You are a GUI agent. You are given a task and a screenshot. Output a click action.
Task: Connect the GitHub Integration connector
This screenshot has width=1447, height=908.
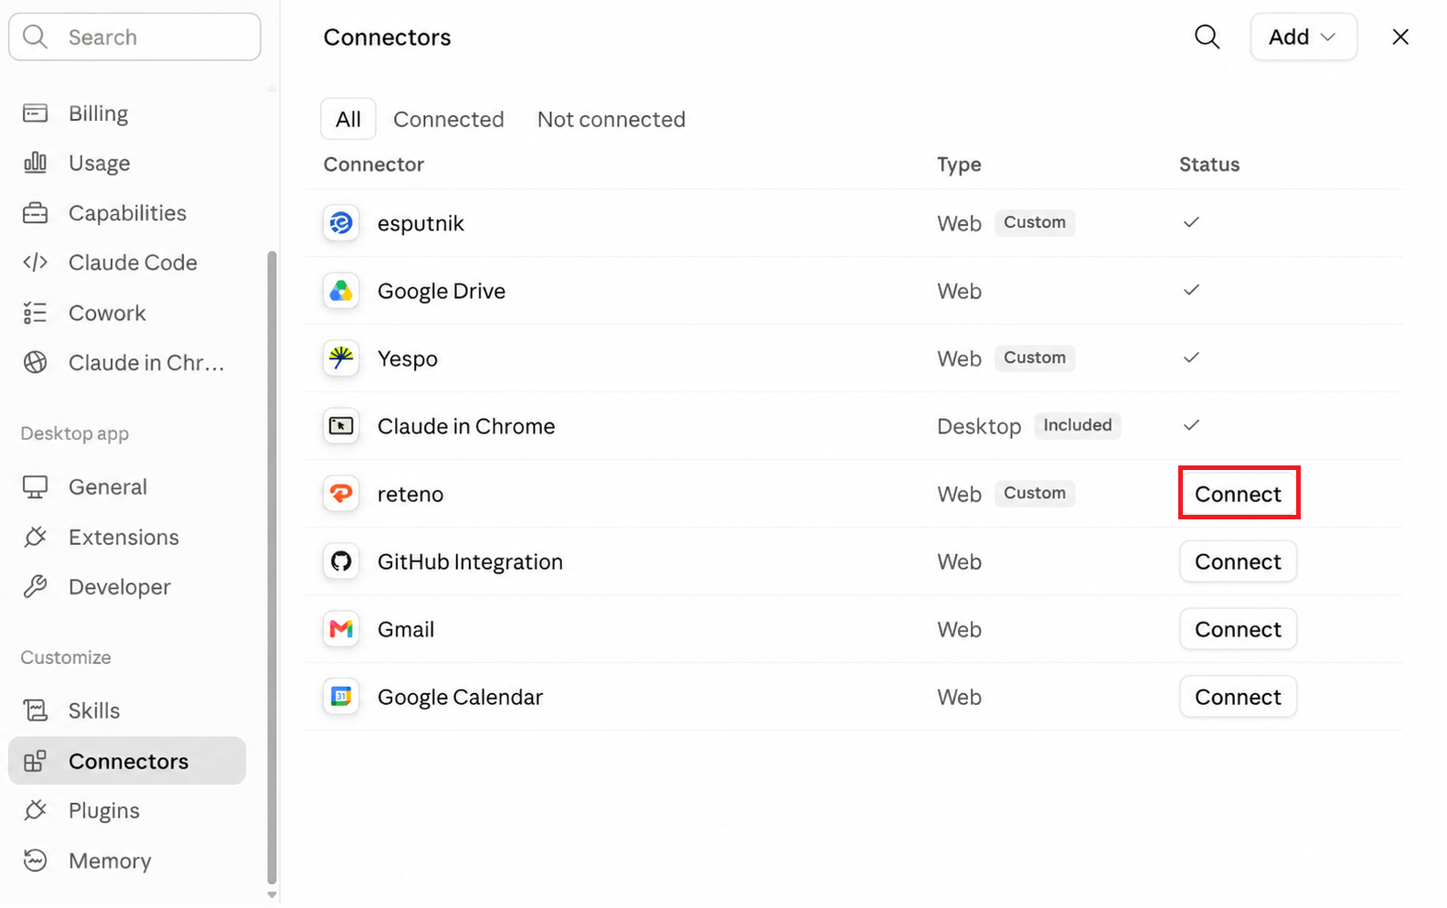1238,561
